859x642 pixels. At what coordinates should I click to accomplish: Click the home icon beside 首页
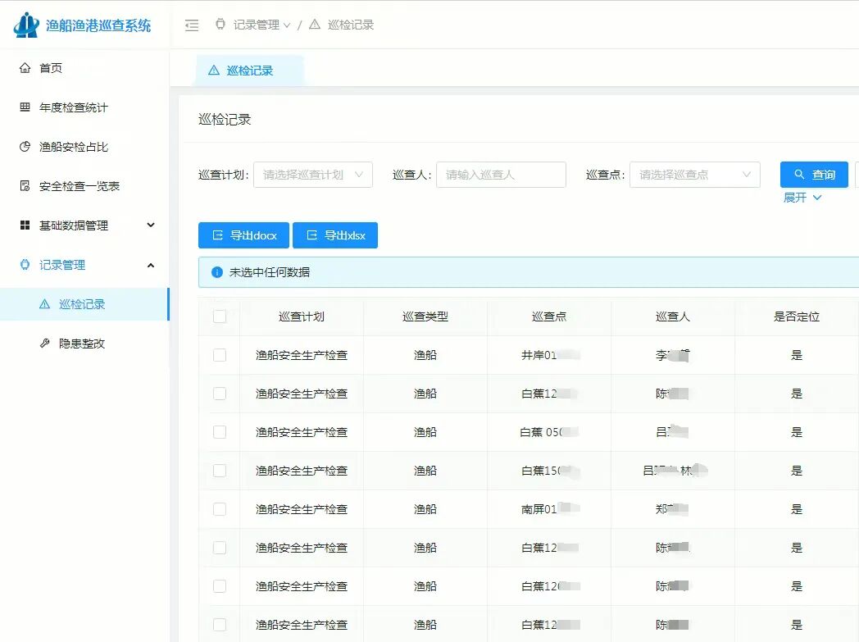click(x=25, y=68)
